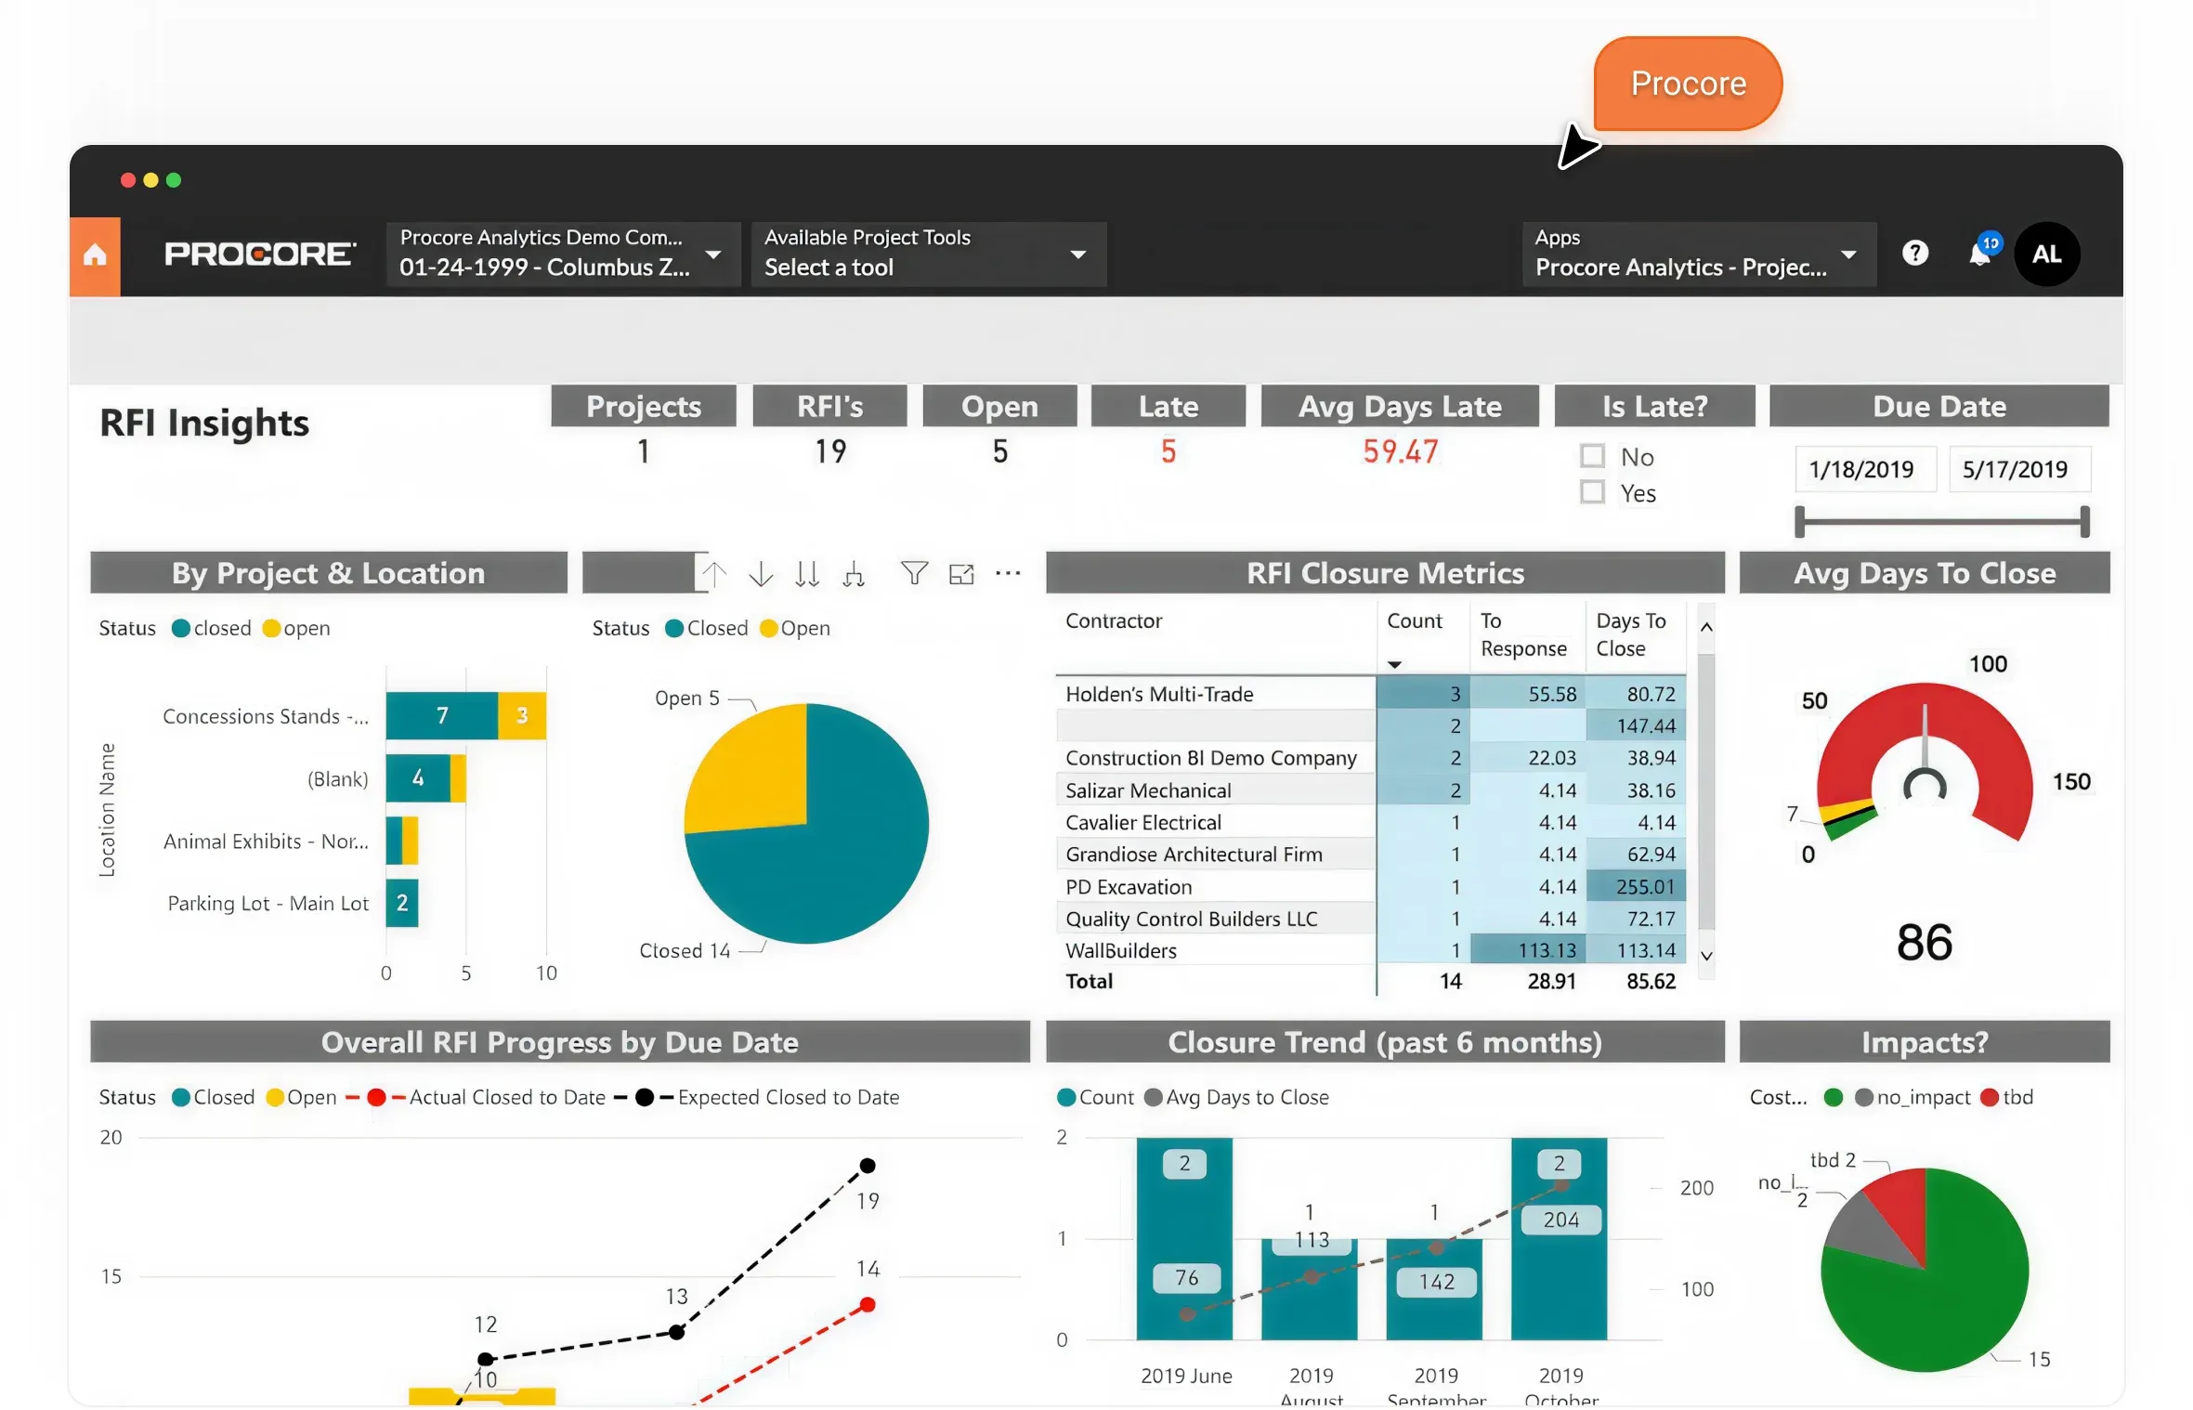Click drill up arrow icon
The image size is (2193, 1410).
(x=713, y=574)
